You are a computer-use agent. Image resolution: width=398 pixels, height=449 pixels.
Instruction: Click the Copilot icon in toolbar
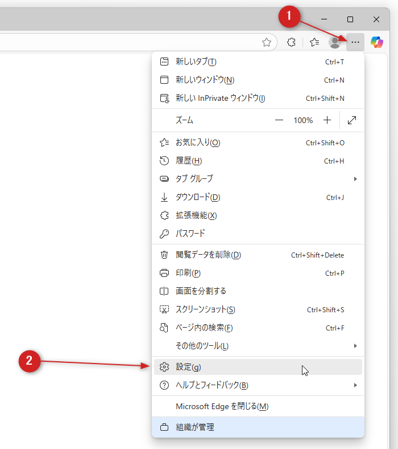376,42
